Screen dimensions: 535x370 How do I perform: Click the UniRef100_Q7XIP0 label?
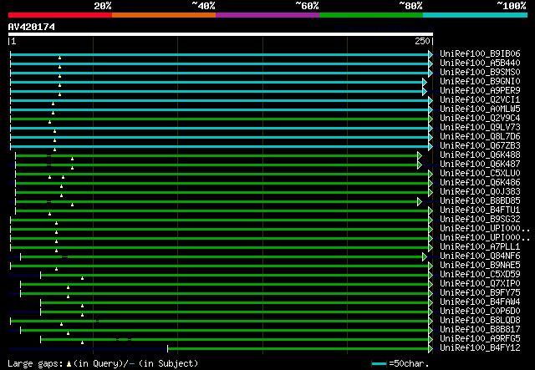pos(480,284)
